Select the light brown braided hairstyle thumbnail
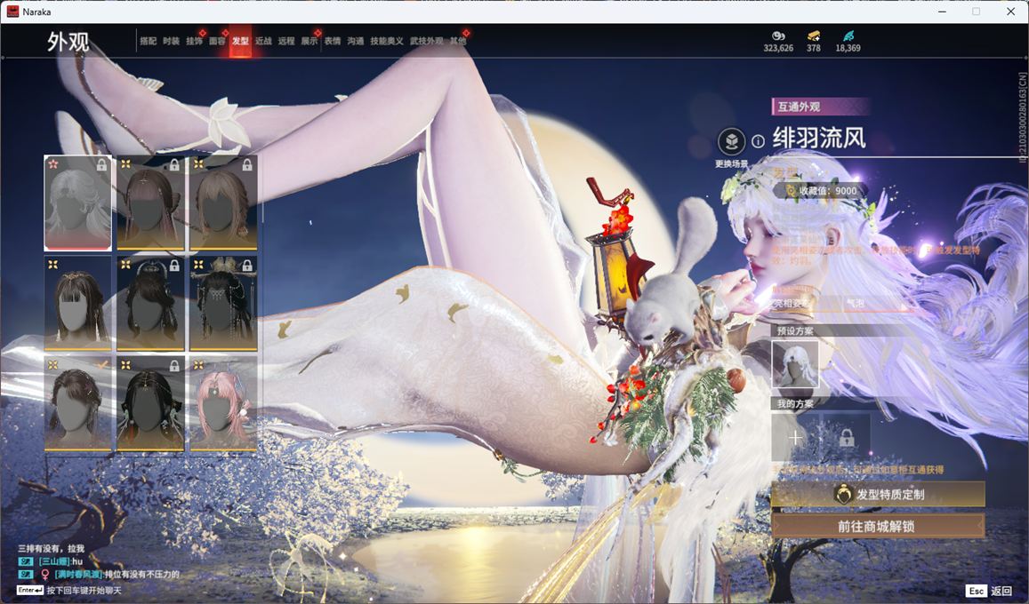The height and width of the screenshot is (604, 1029). coord(223,203)
